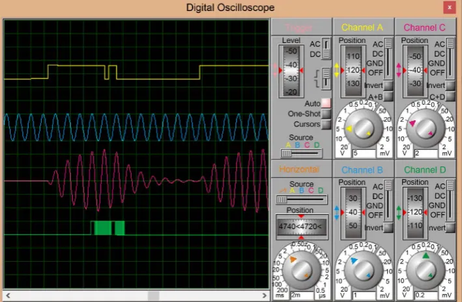
Task: Click the Channel B value field showing 1
Action: [364, 295]
